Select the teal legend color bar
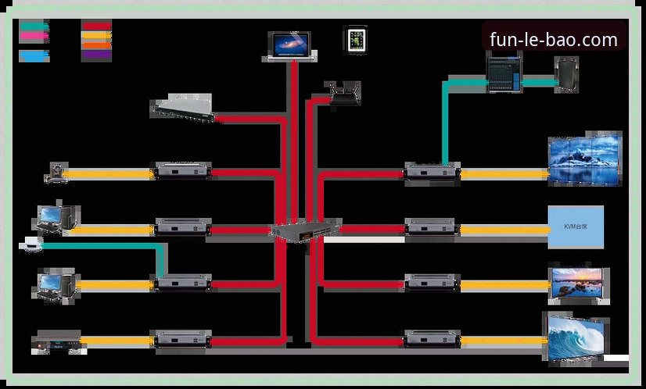This screenshot has height=389, width=646. (x=34, y=27)
